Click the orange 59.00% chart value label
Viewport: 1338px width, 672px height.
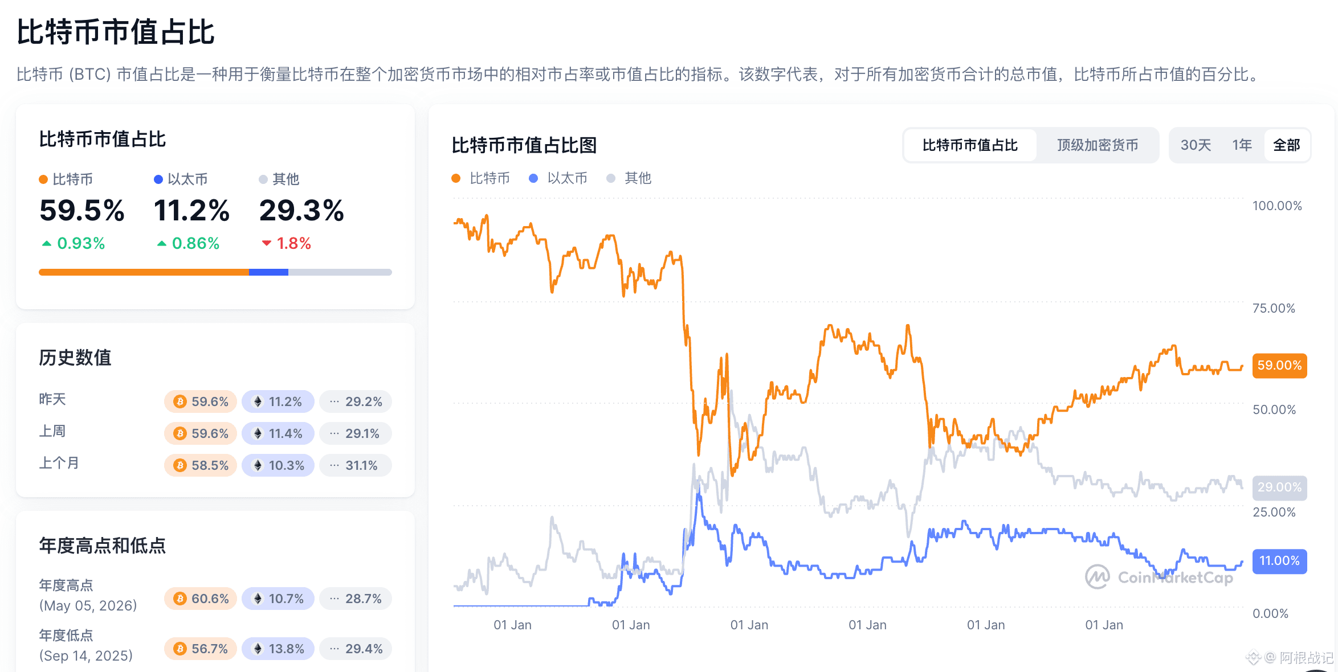click(x=1279, y=365)
